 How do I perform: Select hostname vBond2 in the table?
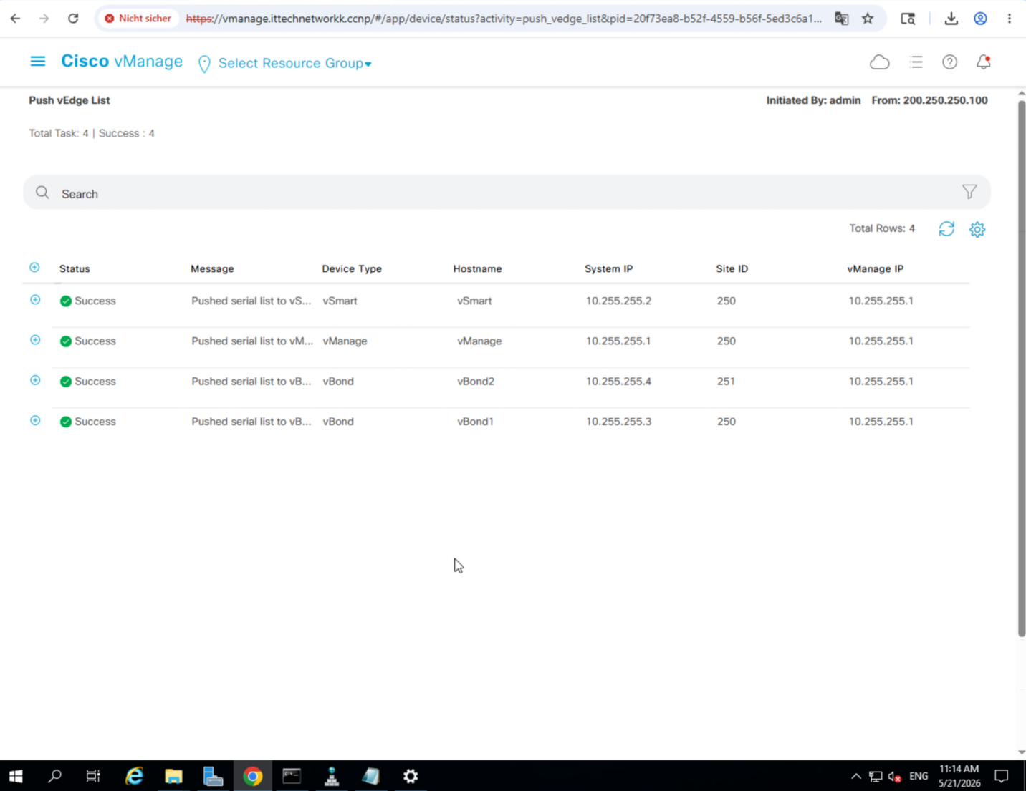[476, 382]
